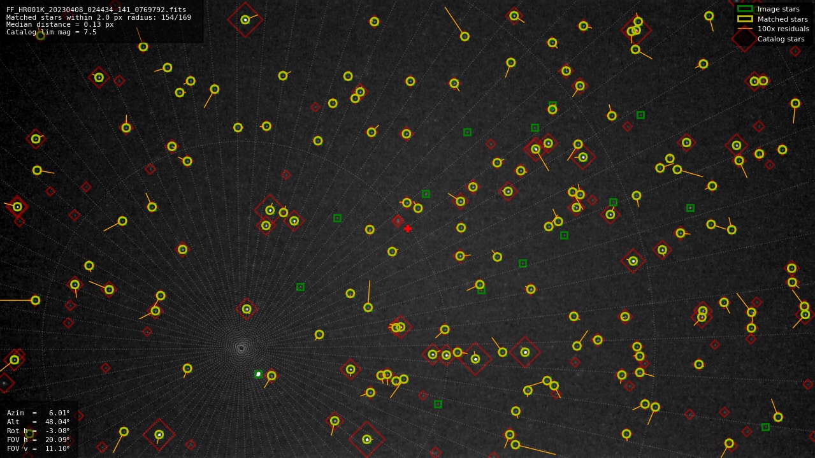
Task: Click the 'Image stars' legend label
Action: [x=778, y=9]
